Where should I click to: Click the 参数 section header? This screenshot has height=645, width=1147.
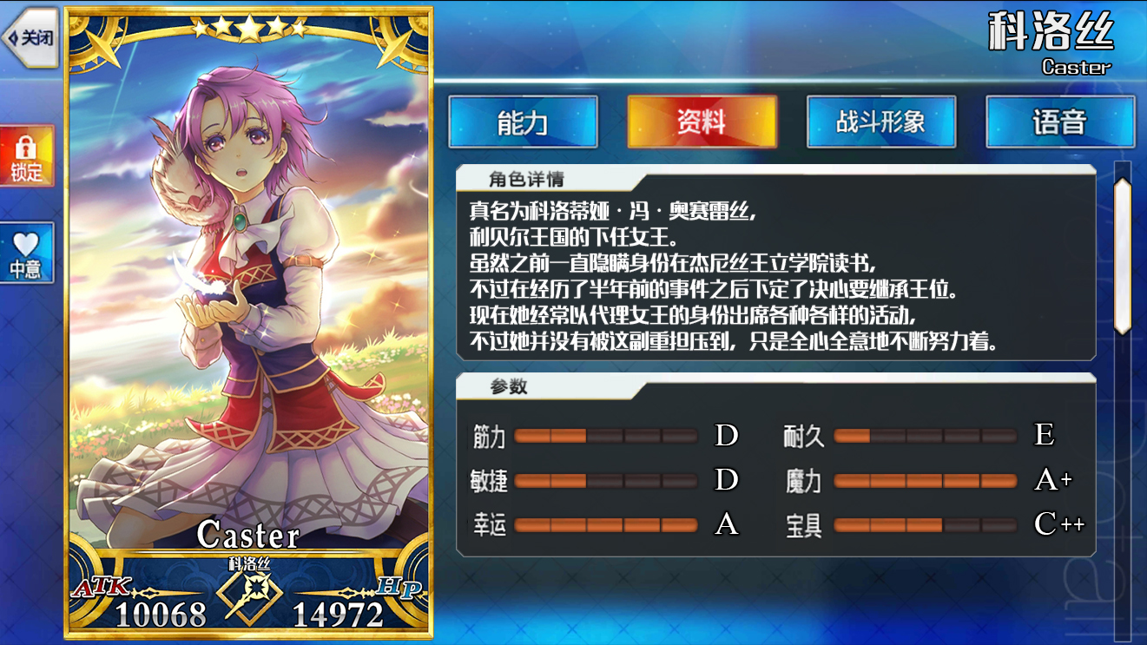[x=509, y=387]
